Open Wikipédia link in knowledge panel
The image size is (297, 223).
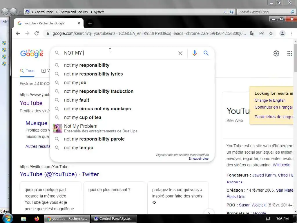[x=281, y=165]
